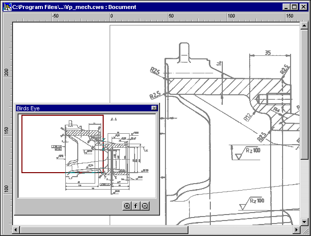
Task: Click the 100 mark on horizontal ruler
Action: point(231,16)
